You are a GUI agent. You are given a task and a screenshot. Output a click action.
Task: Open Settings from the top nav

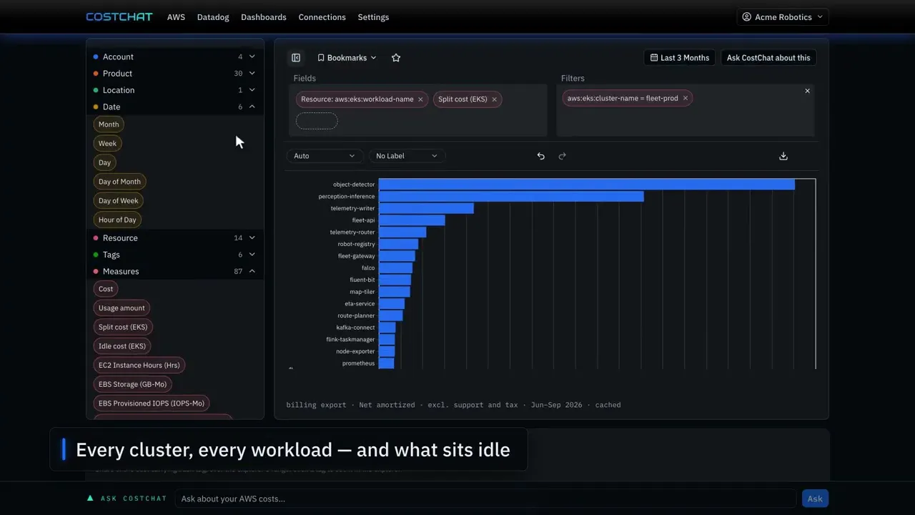click(373, 17)
